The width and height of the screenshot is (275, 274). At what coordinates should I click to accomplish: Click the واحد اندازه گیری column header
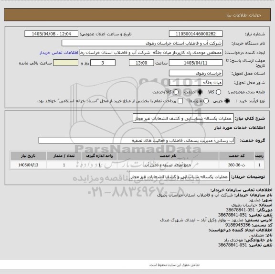tap(99, 156)
